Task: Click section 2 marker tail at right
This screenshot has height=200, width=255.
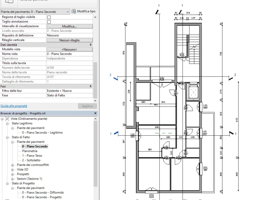Action: 231,79
